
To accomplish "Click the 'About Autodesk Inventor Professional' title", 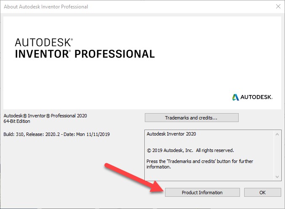I will [46, 7].
